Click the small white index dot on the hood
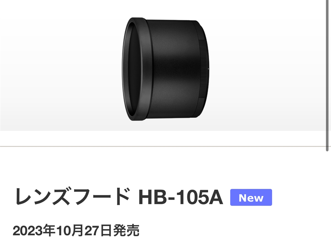The height and width of the screenshot is (249, 331). click(x=208, y=69)
